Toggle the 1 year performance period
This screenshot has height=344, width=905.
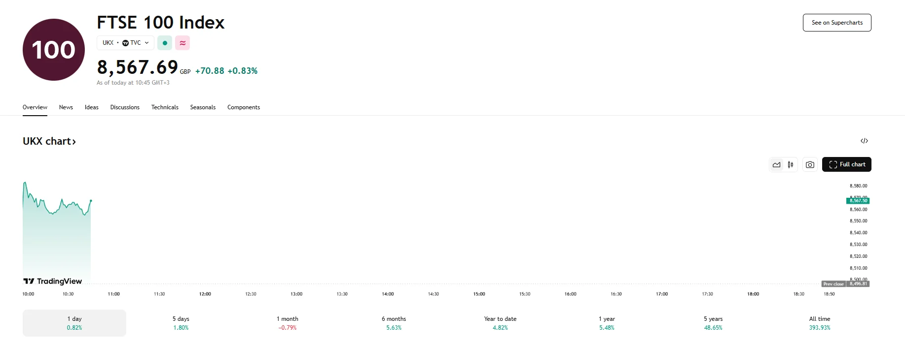coord(606,323)
